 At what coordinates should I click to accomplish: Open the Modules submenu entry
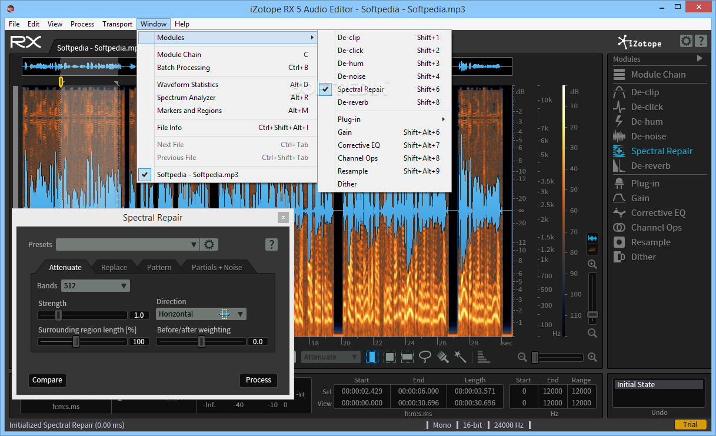coord(227,38)
